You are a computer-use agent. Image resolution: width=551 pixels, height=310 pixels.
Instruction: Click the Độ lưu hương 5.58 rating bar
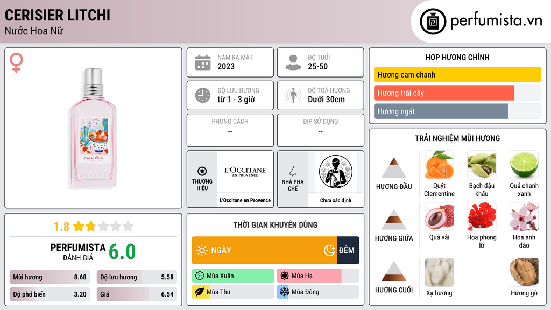click(137, 277)
